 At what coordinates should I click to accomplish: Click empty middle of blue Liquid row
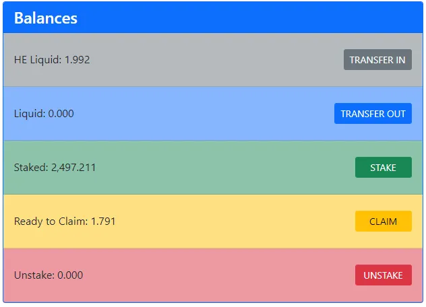click(x=202, y=114)
